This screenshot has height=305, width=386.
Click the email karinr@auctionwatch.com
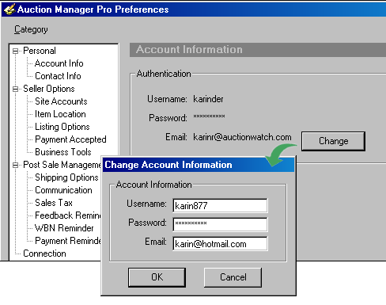tap(242, 137)
